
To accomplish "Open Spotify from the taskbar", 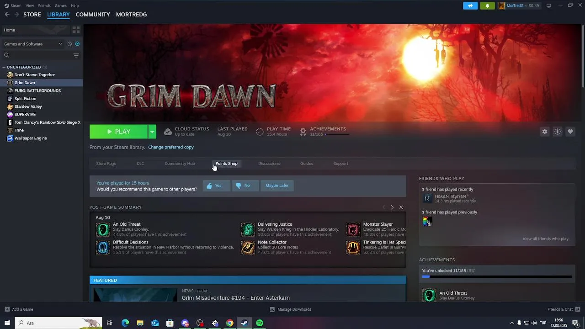I will (x=260, y=323).
